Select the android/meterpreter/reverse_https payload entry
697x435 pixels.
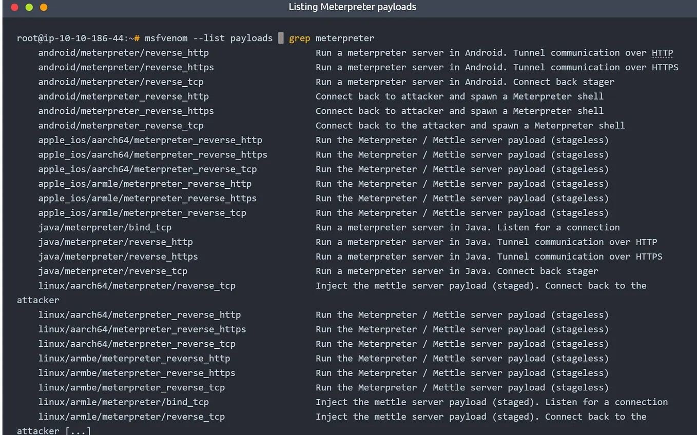pos(126,67)
